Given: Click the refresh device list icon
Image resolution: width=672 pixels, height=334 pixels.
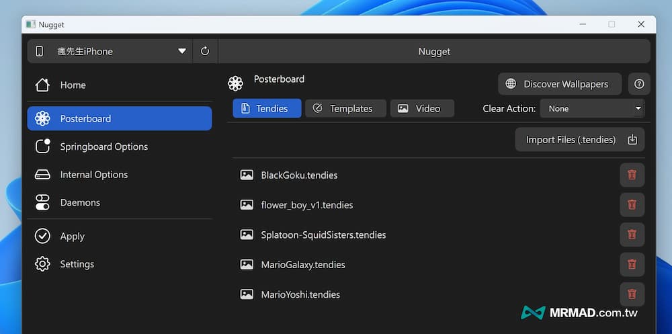Looking at the screenshot, I should click(205, 52).
